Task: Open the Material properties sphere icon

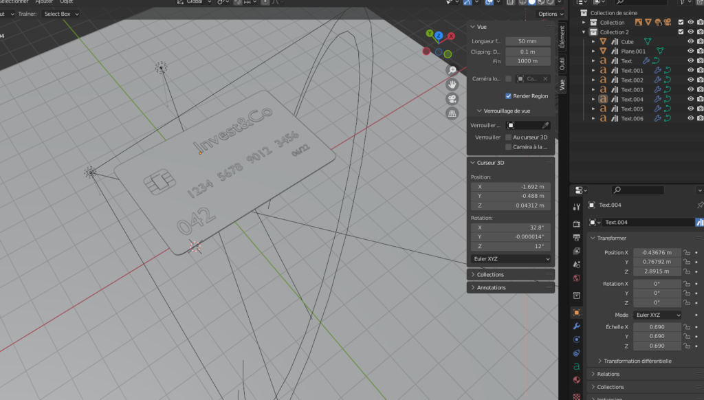Action: [x=577, y=380]
